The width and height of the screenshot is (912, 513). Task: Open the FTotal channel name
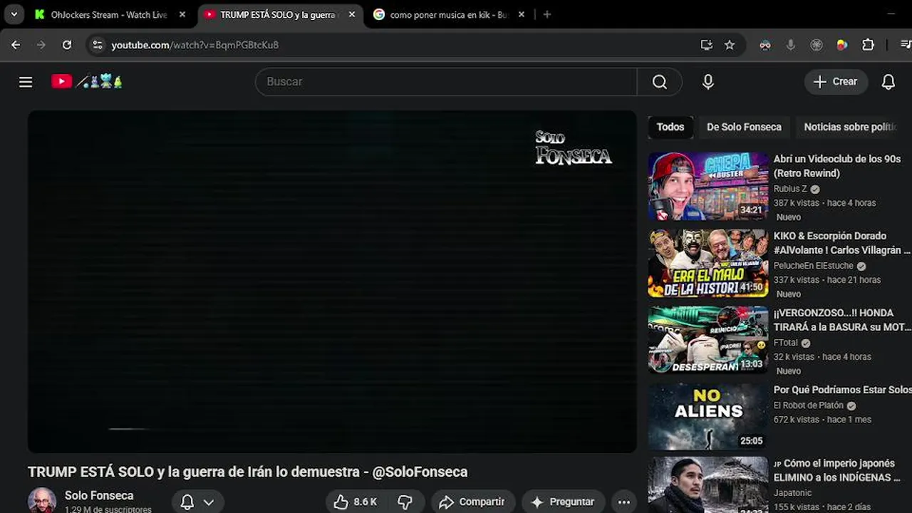(785, 343)
